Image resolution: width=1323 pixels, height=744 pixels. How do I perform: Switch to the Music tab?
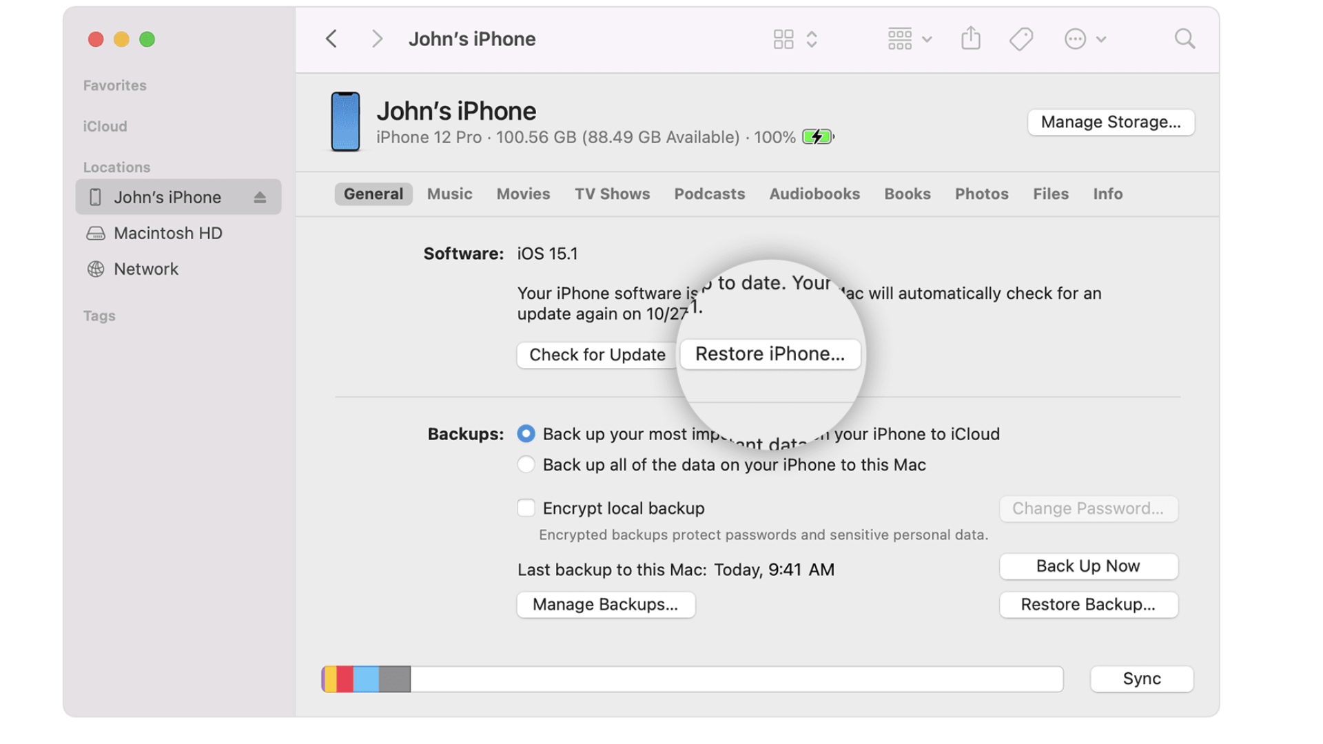449,194
